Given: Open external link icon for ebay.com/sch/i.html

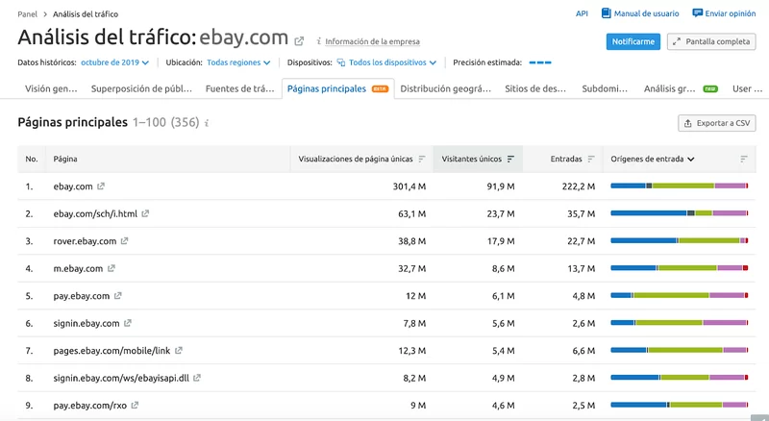Looking at the screenshot, I should (145, 214).
